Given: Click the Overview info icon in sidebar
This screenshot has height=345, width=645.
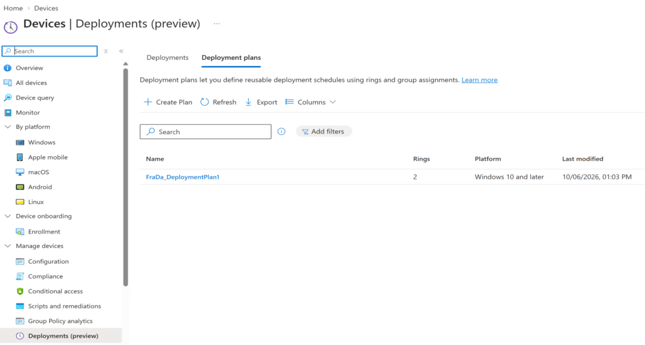Looking at the screenshot, I should [8, 68].
